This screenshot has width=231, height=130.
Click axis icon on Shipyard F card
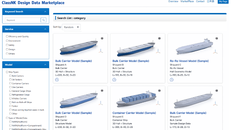(215, 103)
